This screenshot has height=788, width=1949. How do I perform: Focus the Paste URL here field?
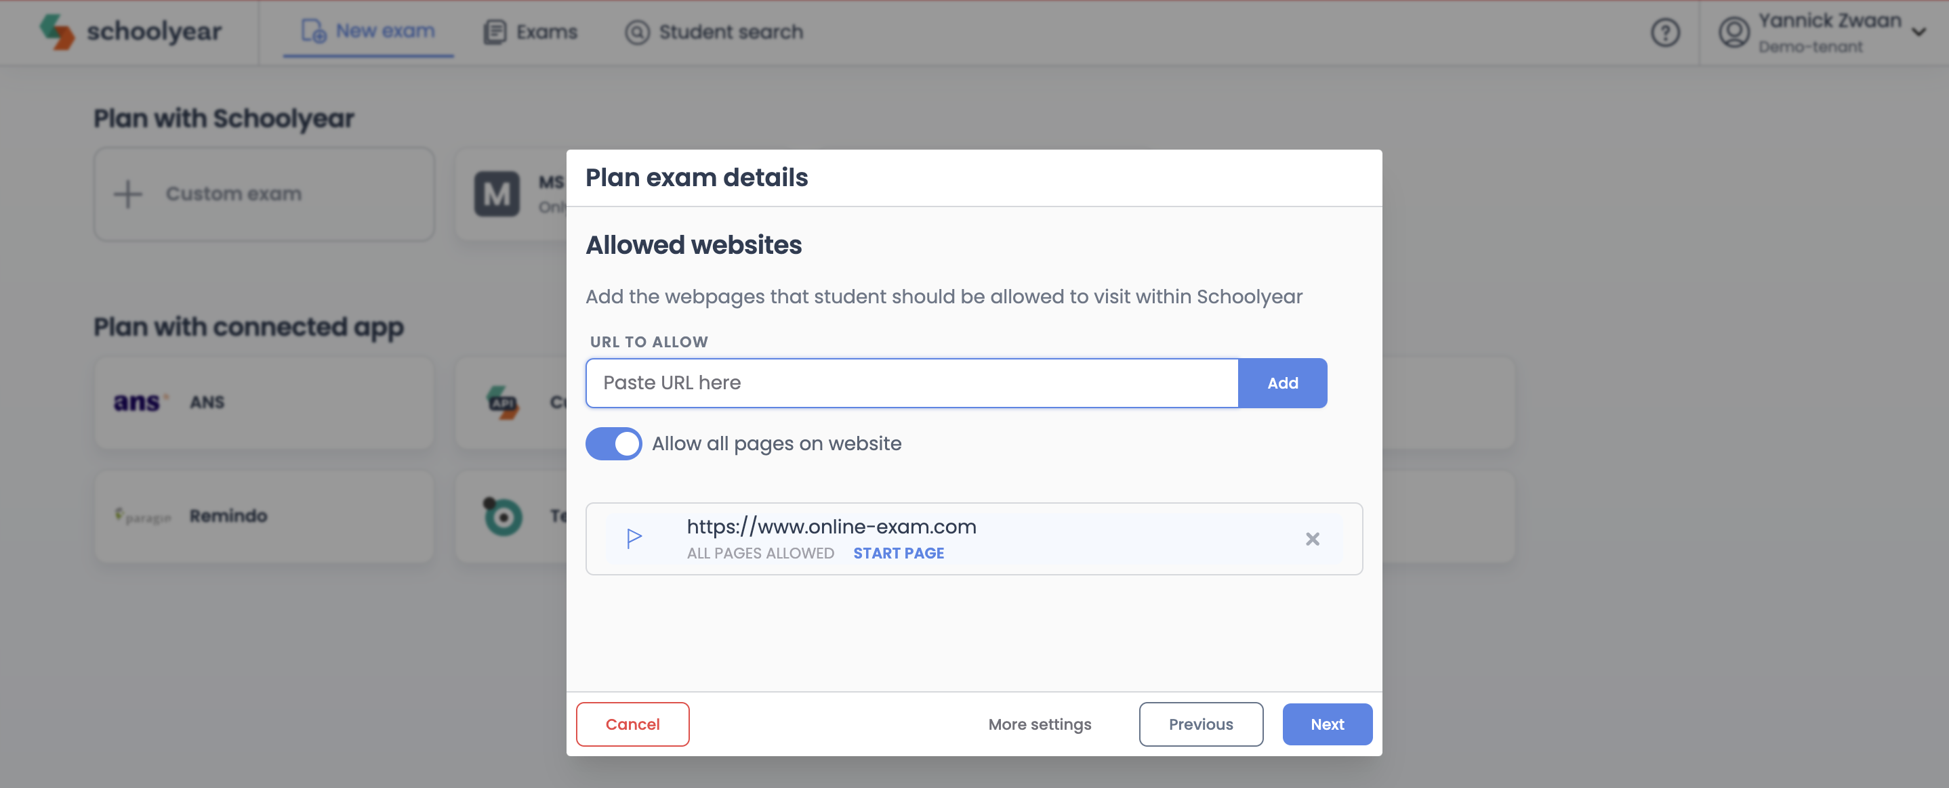tap(911, 383)
